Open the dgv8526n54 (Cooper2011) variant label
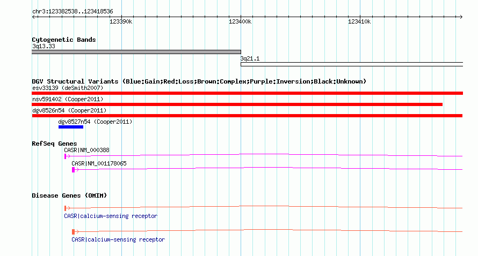The image size is (478, 256). 69,110
